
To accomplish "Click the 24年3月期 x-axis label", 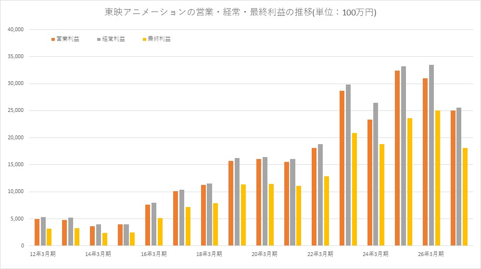I will [x=376, y=254].
